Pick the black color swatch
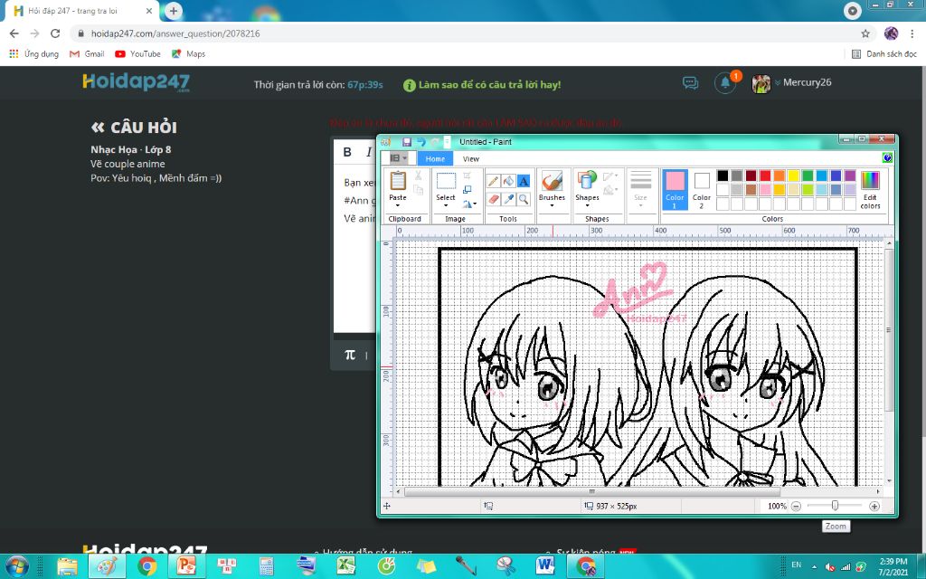Screen dimensions: 926x579 point(723,176)
